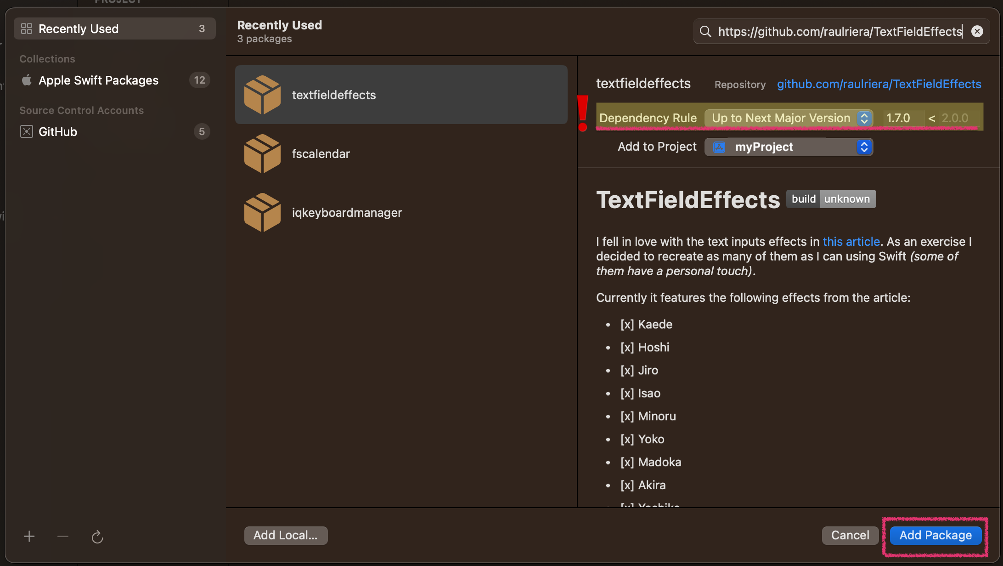Click the GitHub 5 count badge
This screenshot has height=566, width=1003.
(x=202, y=131)
